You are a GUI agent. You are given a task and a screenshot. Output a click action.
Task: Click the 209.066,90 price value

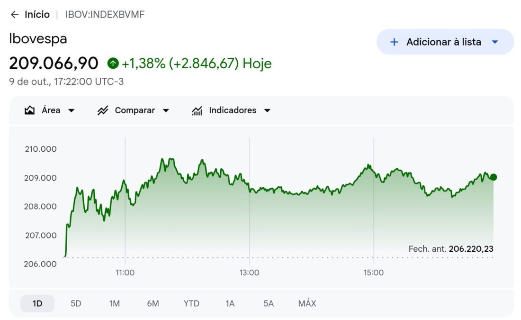click(54, 63)
